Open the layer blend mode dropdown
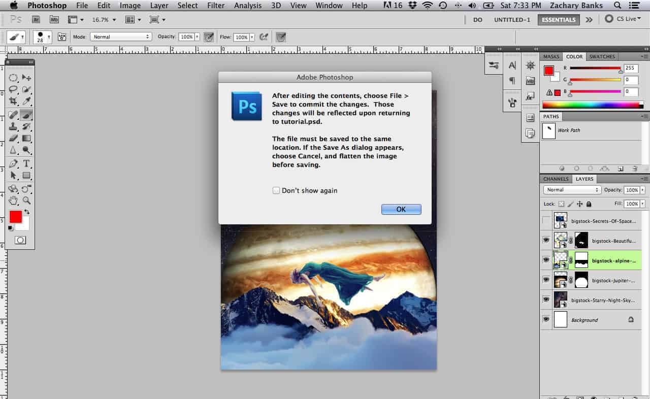 point(572,190)
